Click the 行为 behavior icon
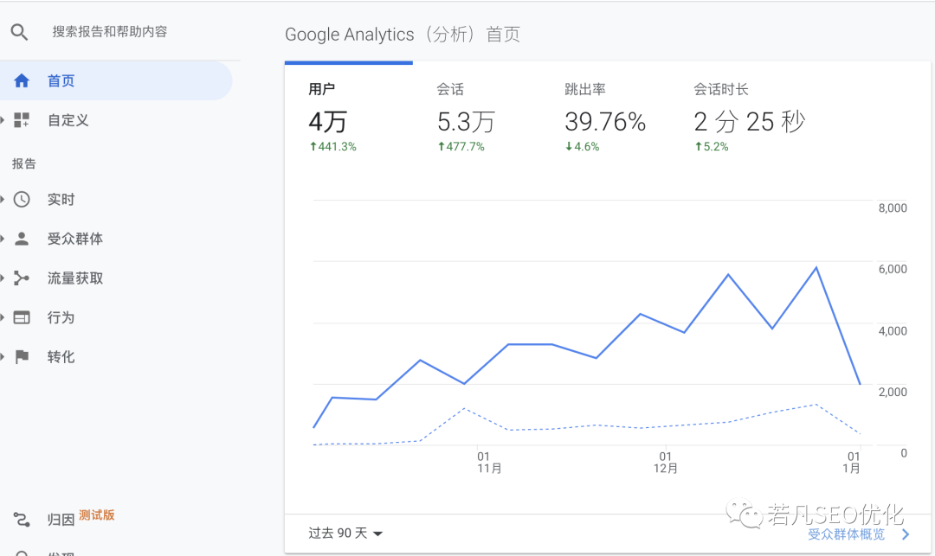The width and height of the screenshot is (935, 556). pos(22,317)
